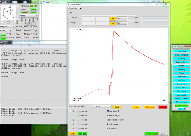Click the file browse button beside the path
Viewport: 191px width, 136px height.
tap(91, 107)
